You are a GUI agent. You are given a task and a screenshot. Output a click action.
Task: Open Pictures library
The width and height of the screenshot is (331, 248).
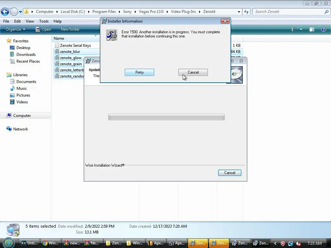click(23, 95)
